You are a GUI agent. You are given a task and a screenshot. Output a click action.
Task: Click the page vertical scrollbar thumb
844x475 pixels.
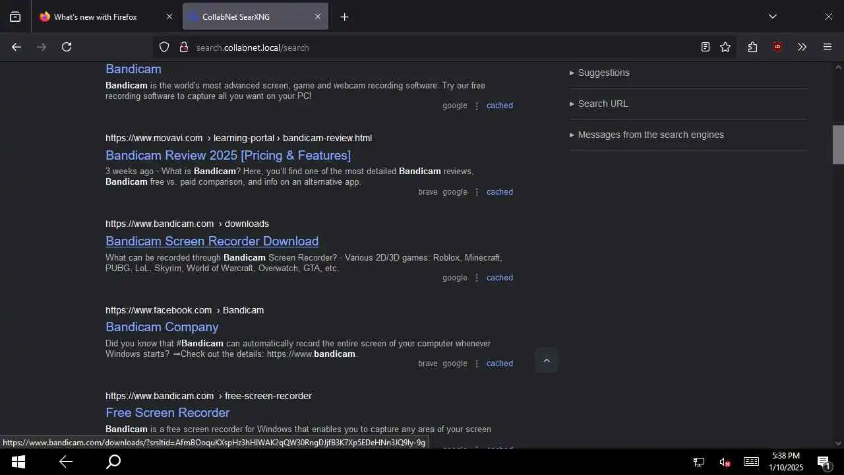point(838,144)
